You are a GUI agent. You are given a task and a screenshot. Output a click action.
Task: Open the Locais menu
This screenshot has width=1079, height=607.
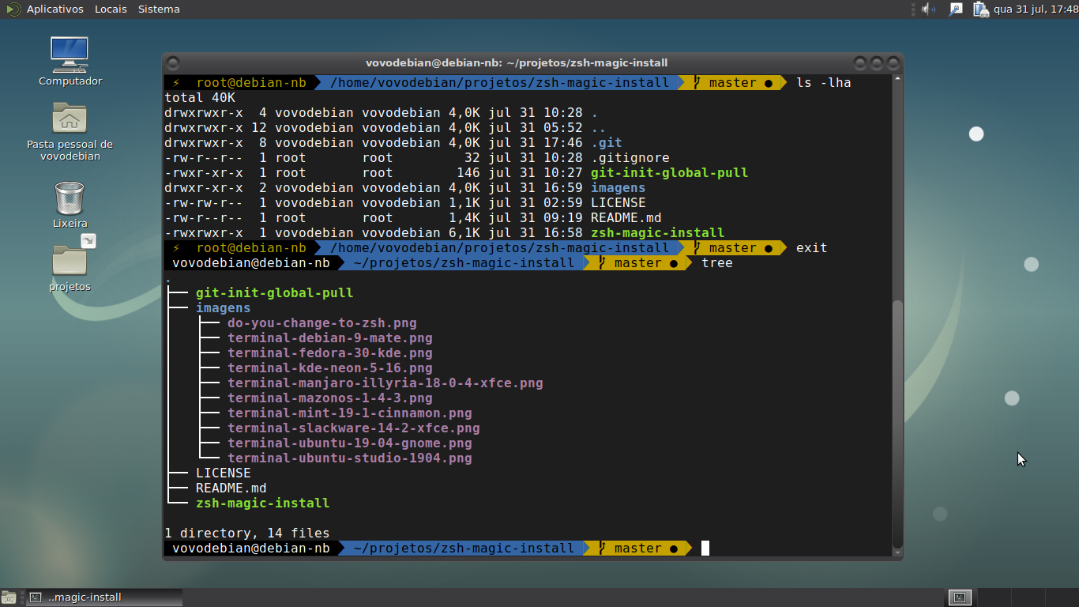coord(111,9)
